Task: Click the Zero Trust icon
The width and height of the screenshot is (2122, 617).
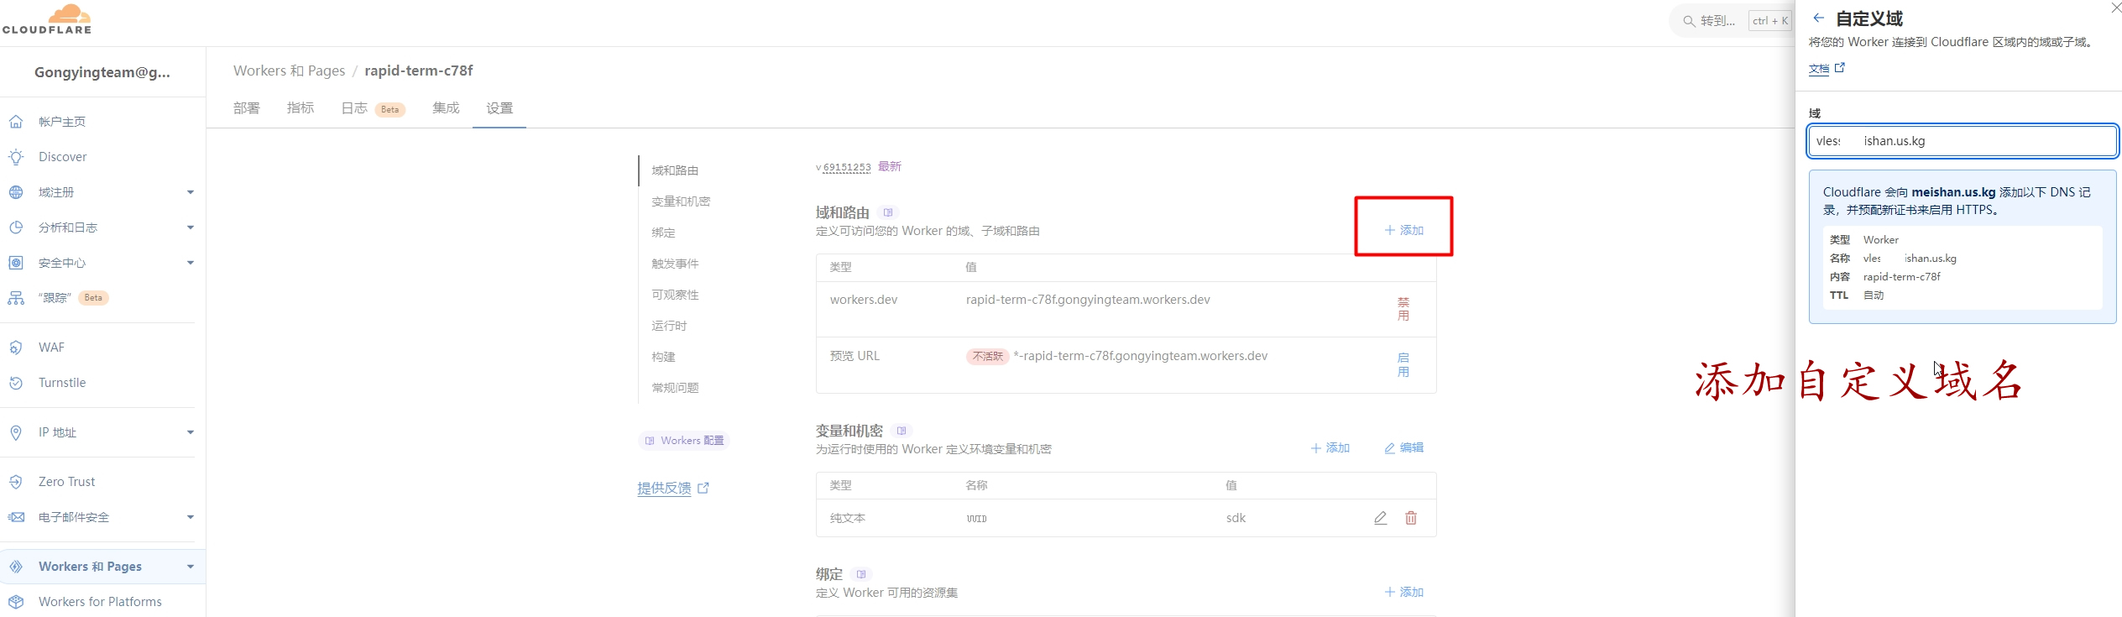Action: pyautogui.click(x=16, y=482)
